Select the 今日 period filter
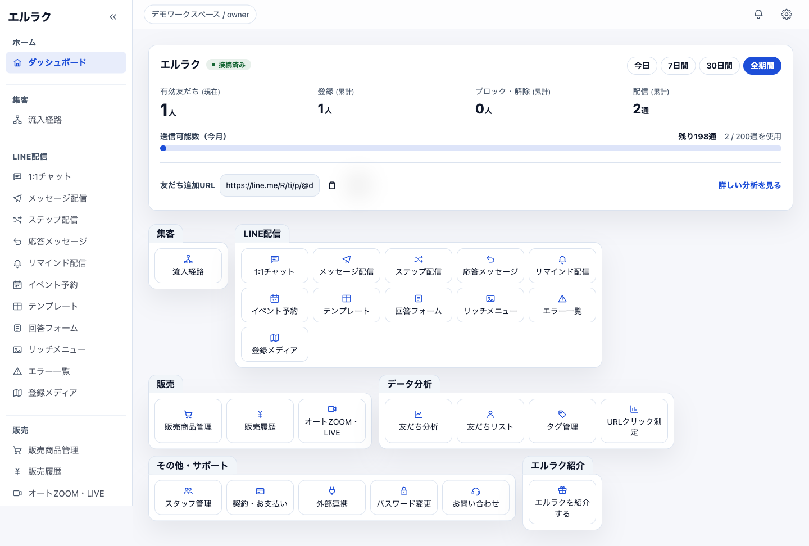 (642, 66)
